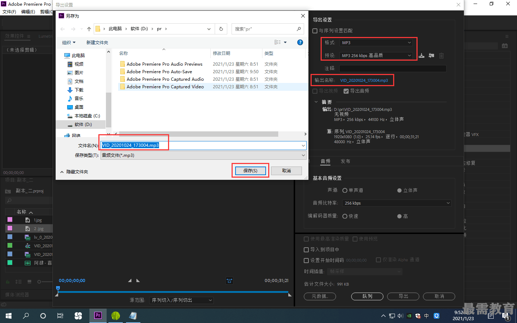Open the file name history dropdown

point(303,145)
